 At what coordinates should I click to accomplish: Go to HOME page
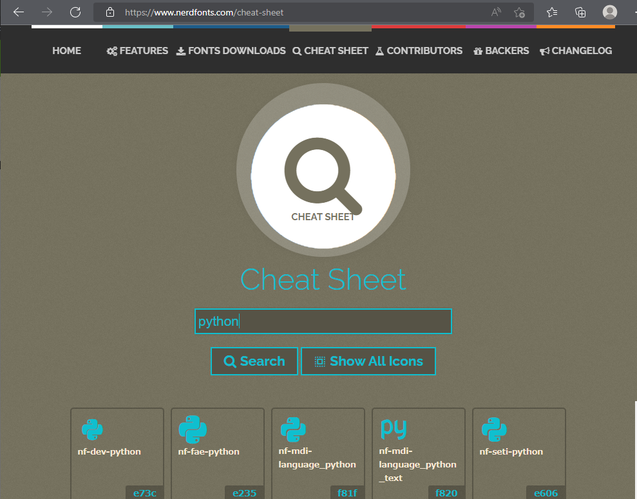(x=66, y=51)
